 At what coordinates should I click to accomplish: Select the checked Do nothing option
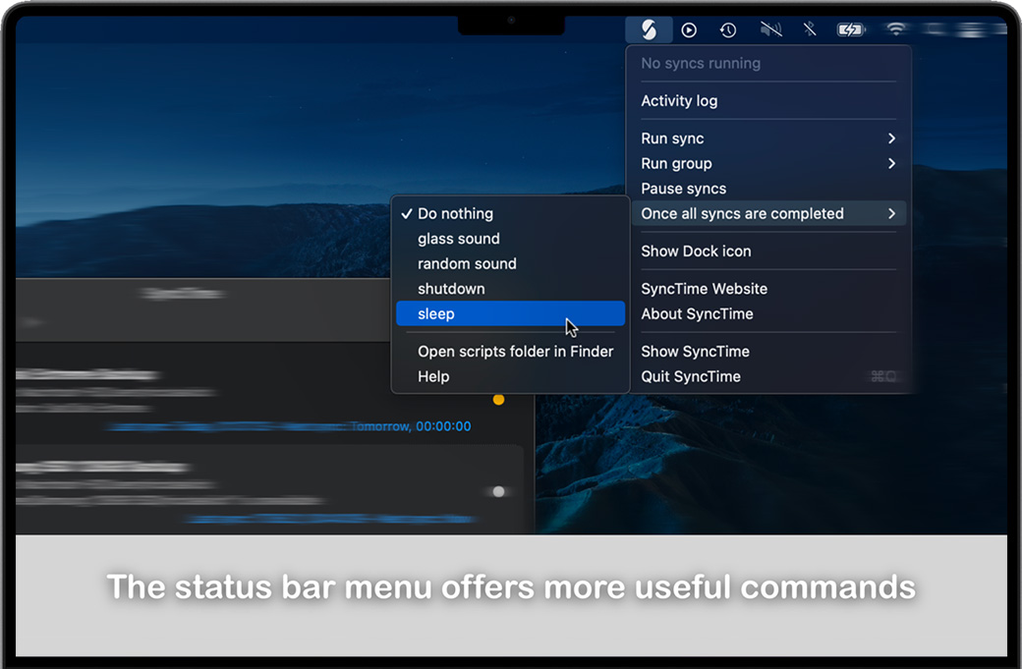click(455, 213)
